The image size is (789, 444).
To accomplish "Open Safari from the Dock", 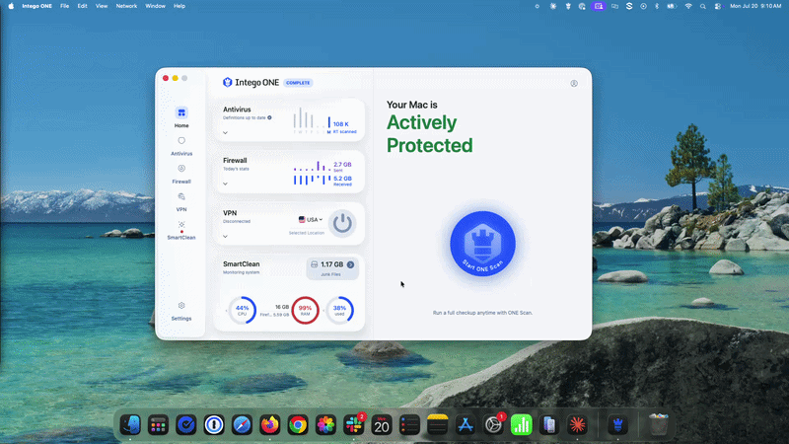I will pyautogui.click(x=242, y=425).
